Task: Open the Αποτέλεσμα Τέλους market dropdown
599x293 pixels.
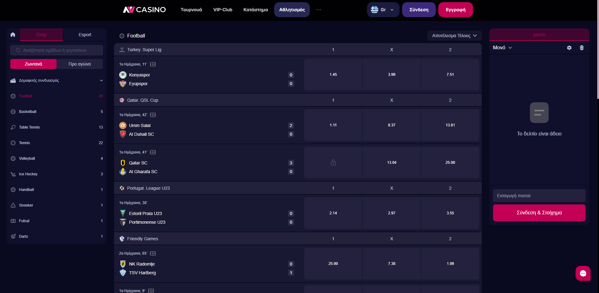Action: click(x=454, y=36)
